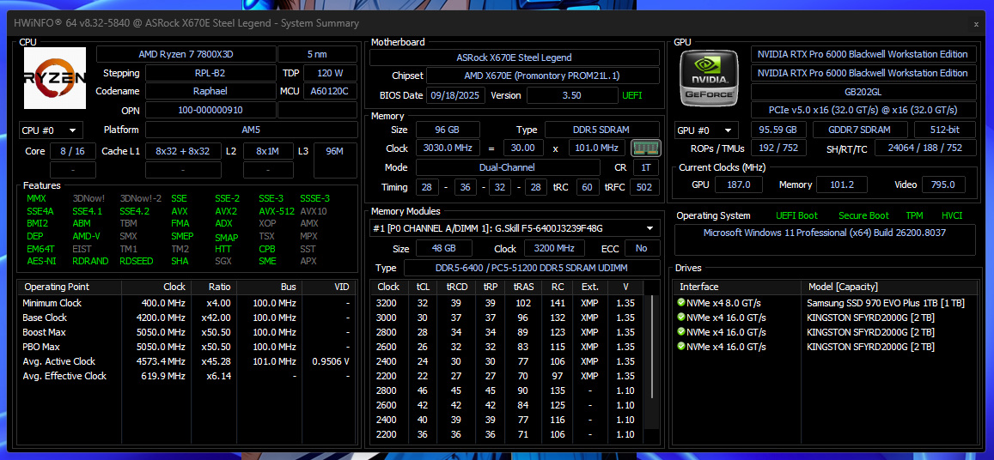Click the RDSEED feature label
This screenshot has width=994, height=460.
[x=137, y=261]
